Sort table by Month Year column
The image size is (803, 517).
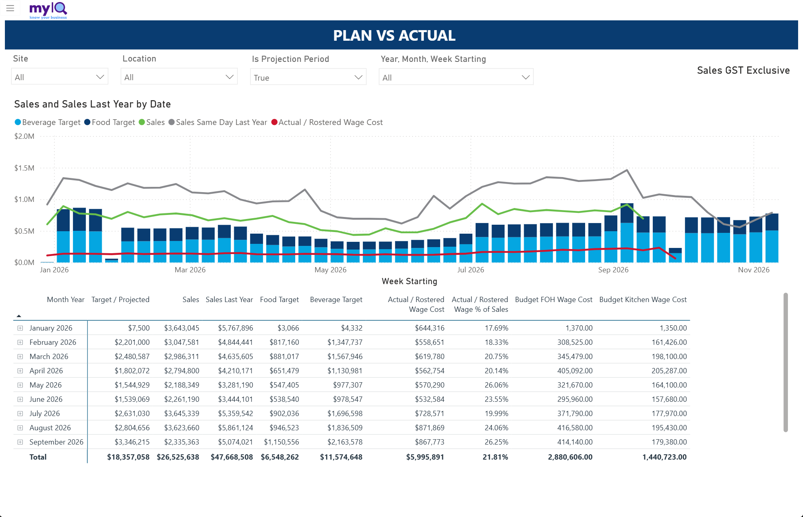click(x=66, y=300)
